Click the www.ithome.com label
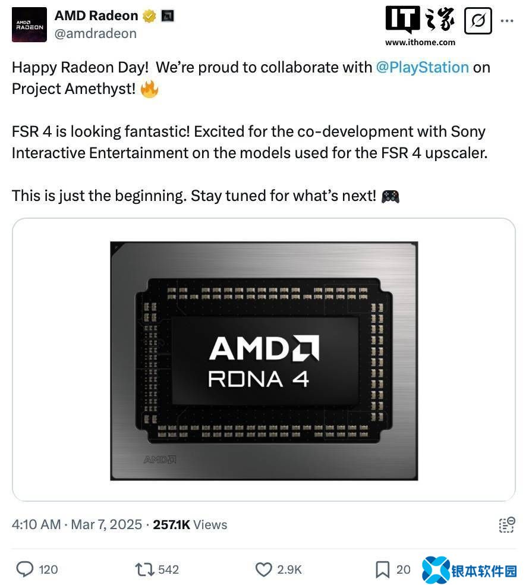The height and width of the screenshot is (585, 529). click(419, 42)
